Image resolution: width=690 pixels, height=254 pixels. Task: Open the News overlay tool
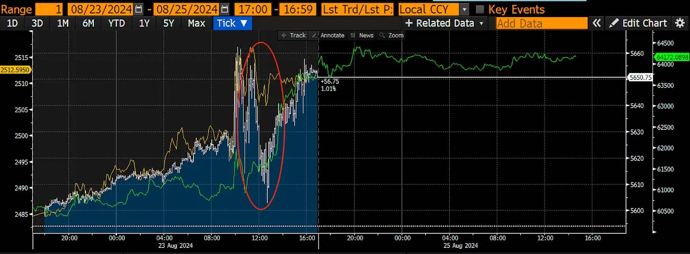362,36
